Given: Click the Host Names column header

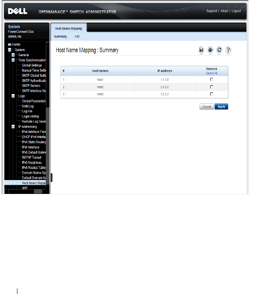Looking at the screenshot, I should tap(100, 71).
